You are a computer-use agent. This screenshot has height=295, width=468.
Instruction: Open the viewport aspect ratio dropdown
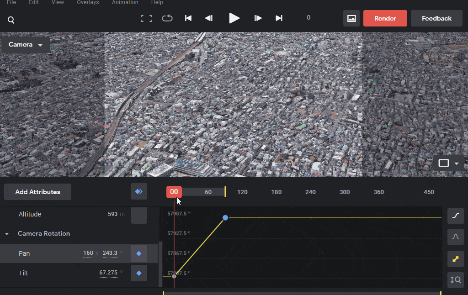coord(449,163)
